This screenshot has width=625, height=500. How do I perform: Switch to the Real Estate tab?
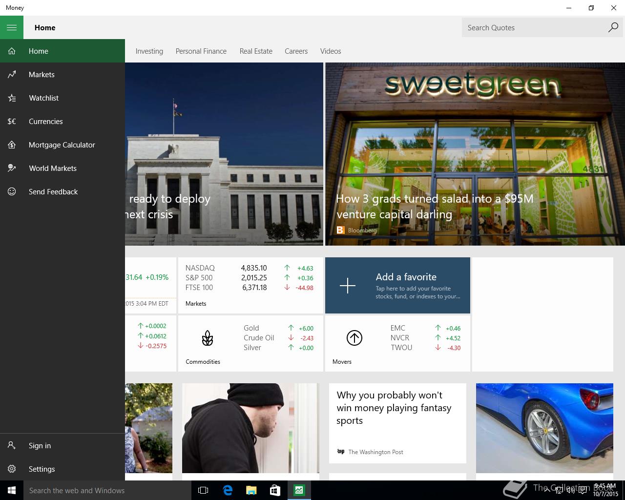pyautogui.click(x=256, y=51)
